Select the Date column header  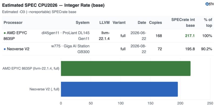click(142, 23)
